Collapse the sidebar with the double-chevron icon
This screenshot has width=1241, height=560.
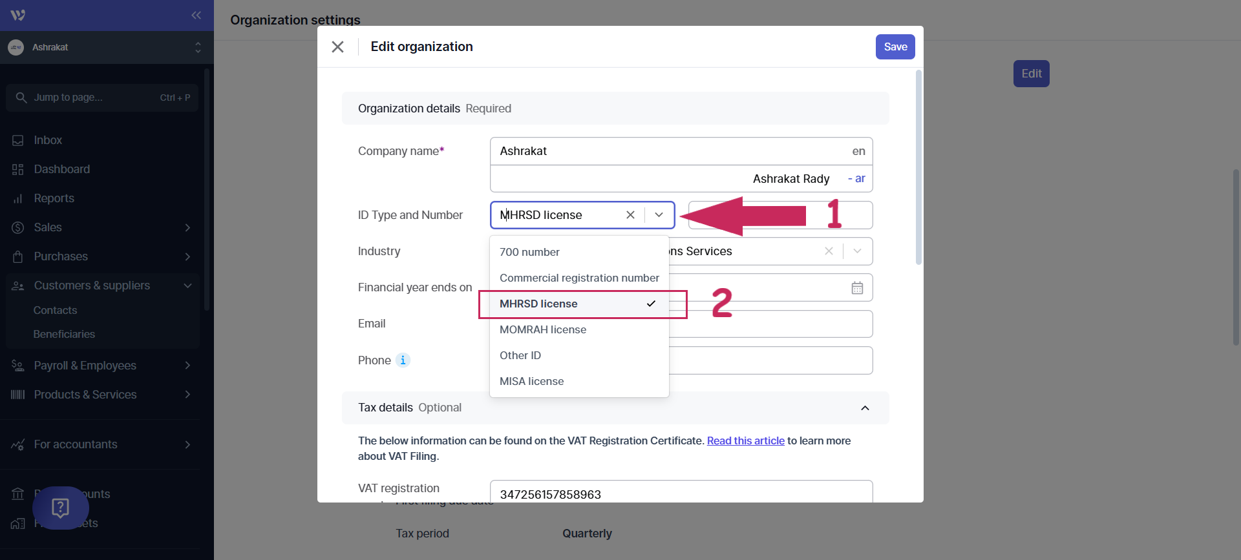coord(196,15)
